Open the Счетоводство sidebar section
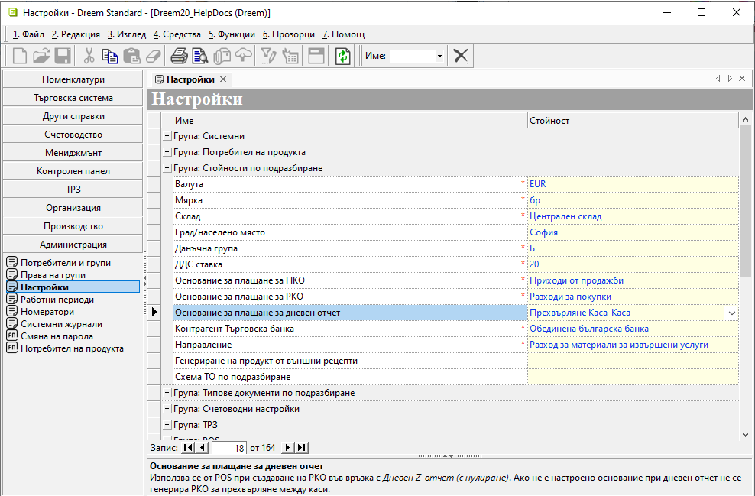Screen dimensions: 755x496 coord(73,135)
